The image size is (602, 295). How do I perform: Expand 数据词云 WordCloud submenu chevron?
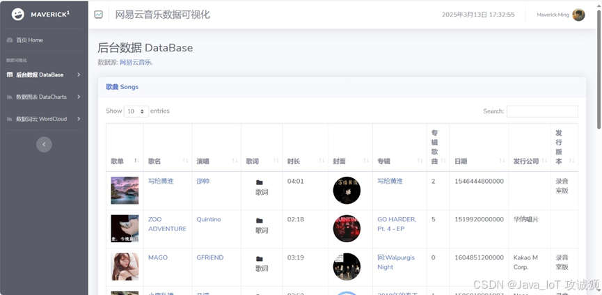(79, 119)
